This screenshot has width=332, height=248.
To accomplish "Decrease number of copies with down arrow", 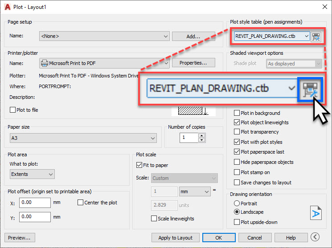I will coord(202,140).
